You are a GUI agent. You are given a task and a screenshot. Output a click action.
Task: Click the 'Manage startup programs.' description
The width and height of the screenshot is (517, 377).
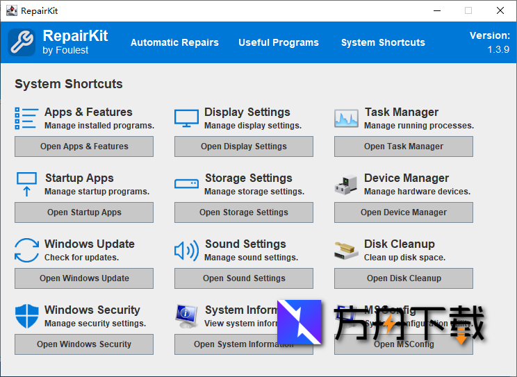[x=97, y=192]
